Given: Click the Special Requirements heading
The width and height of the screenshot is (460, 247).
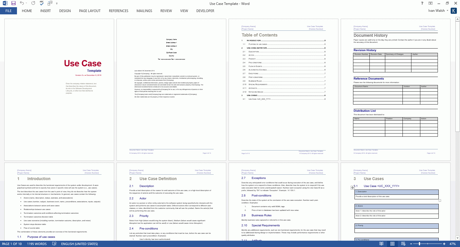Looking at the screenshot, I should coord(266,225).
